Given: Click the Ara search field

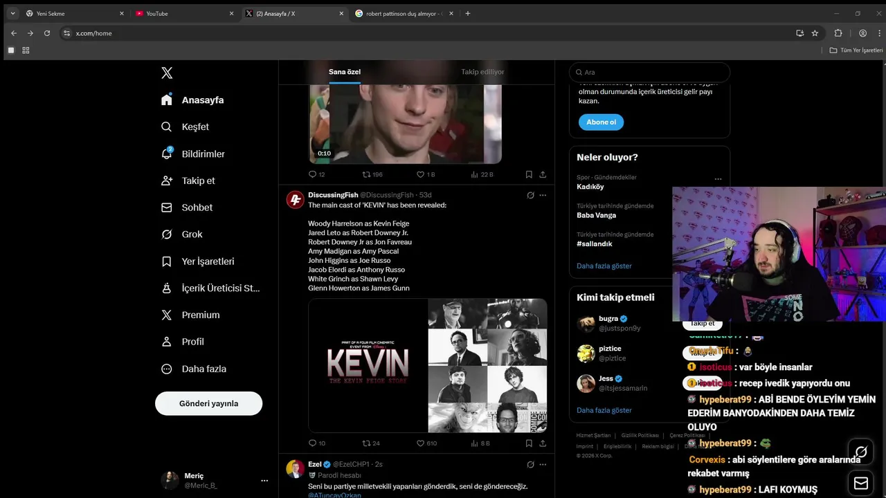Looking at the screenshot, I should (649, 72).
